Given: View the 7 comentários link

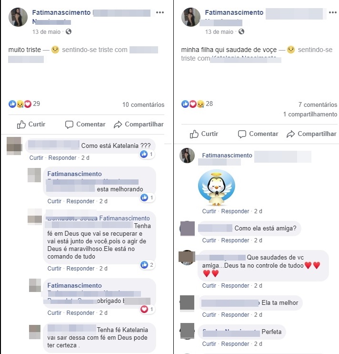Looking at the screenshot, I should 318,105.
